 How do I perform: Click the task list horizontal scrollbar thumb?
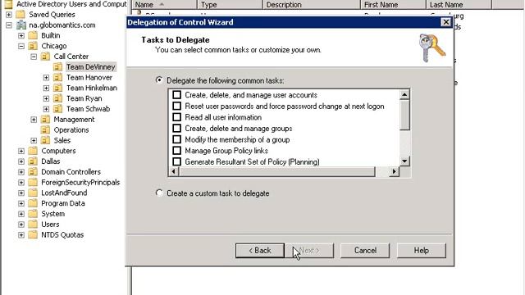click(277, 171)
